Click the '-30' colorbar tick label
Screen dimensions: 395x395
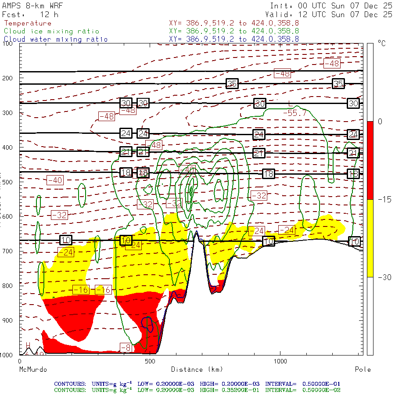click(x=384, y=277)
